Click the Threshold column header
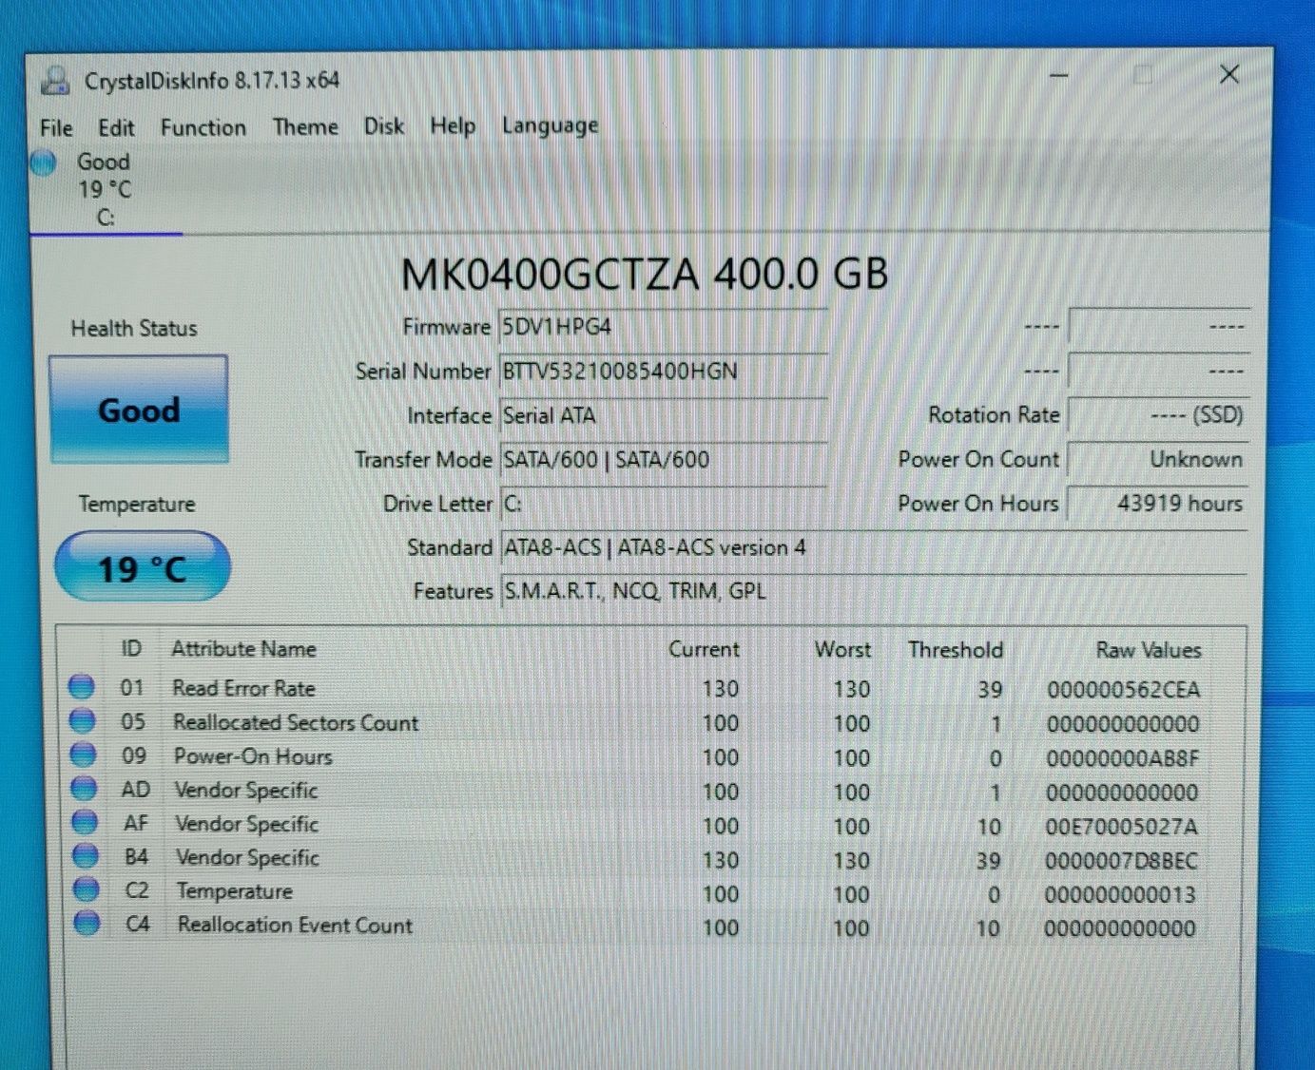 pyautogui.click(x=956, y=650)
